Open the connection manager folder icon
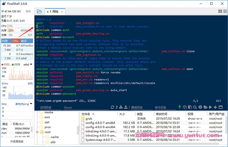 point(39,11)
